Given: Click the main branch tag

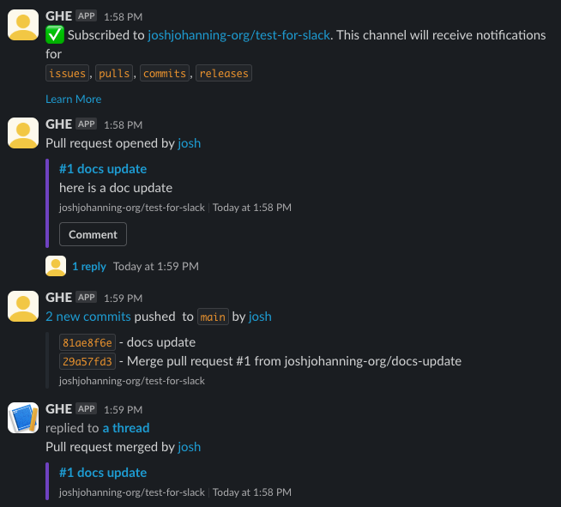Looking at the screenshot, I should 213,317.
